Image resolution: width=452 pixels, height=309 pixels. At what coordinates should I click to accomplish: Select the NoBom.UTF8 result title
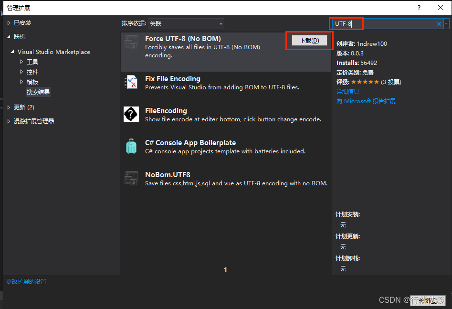(168, 175)
